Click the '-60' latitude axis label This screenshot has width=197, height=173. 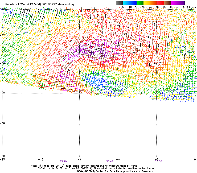pyautogui.click(x=2, y=156)
